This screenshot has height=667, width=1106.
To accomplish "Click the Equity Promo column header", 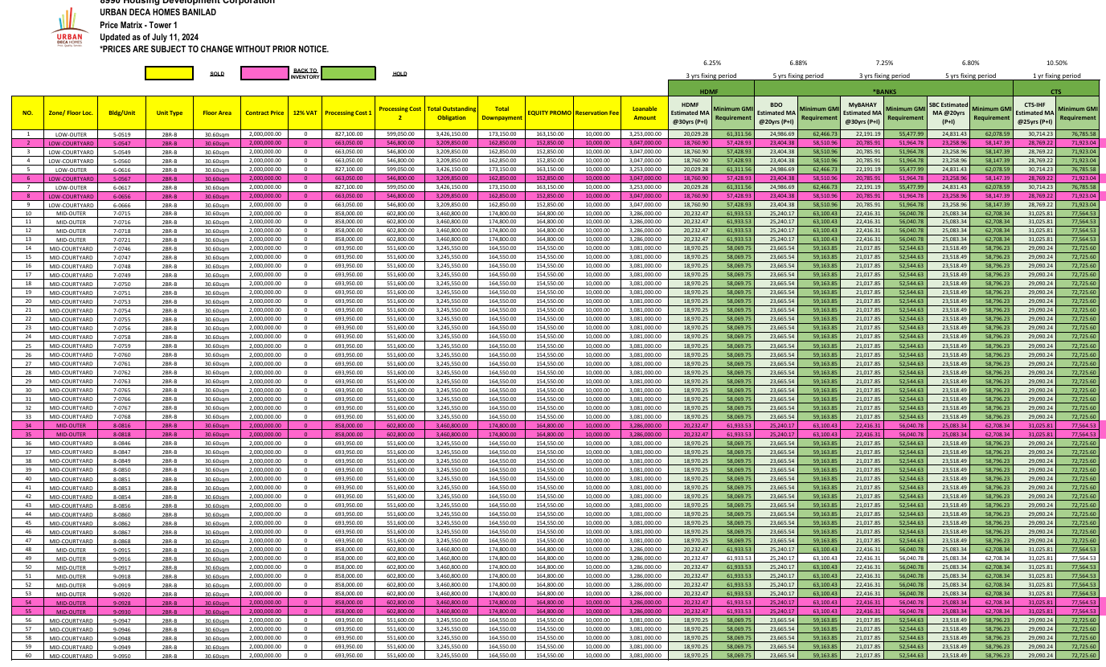I will tap(549, 113).
